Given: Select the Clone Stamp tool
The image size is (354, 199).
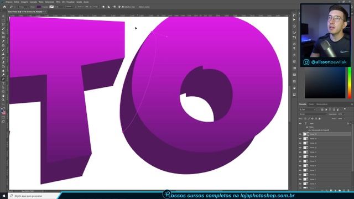Looking at the screenshot, I should point(3,54).
